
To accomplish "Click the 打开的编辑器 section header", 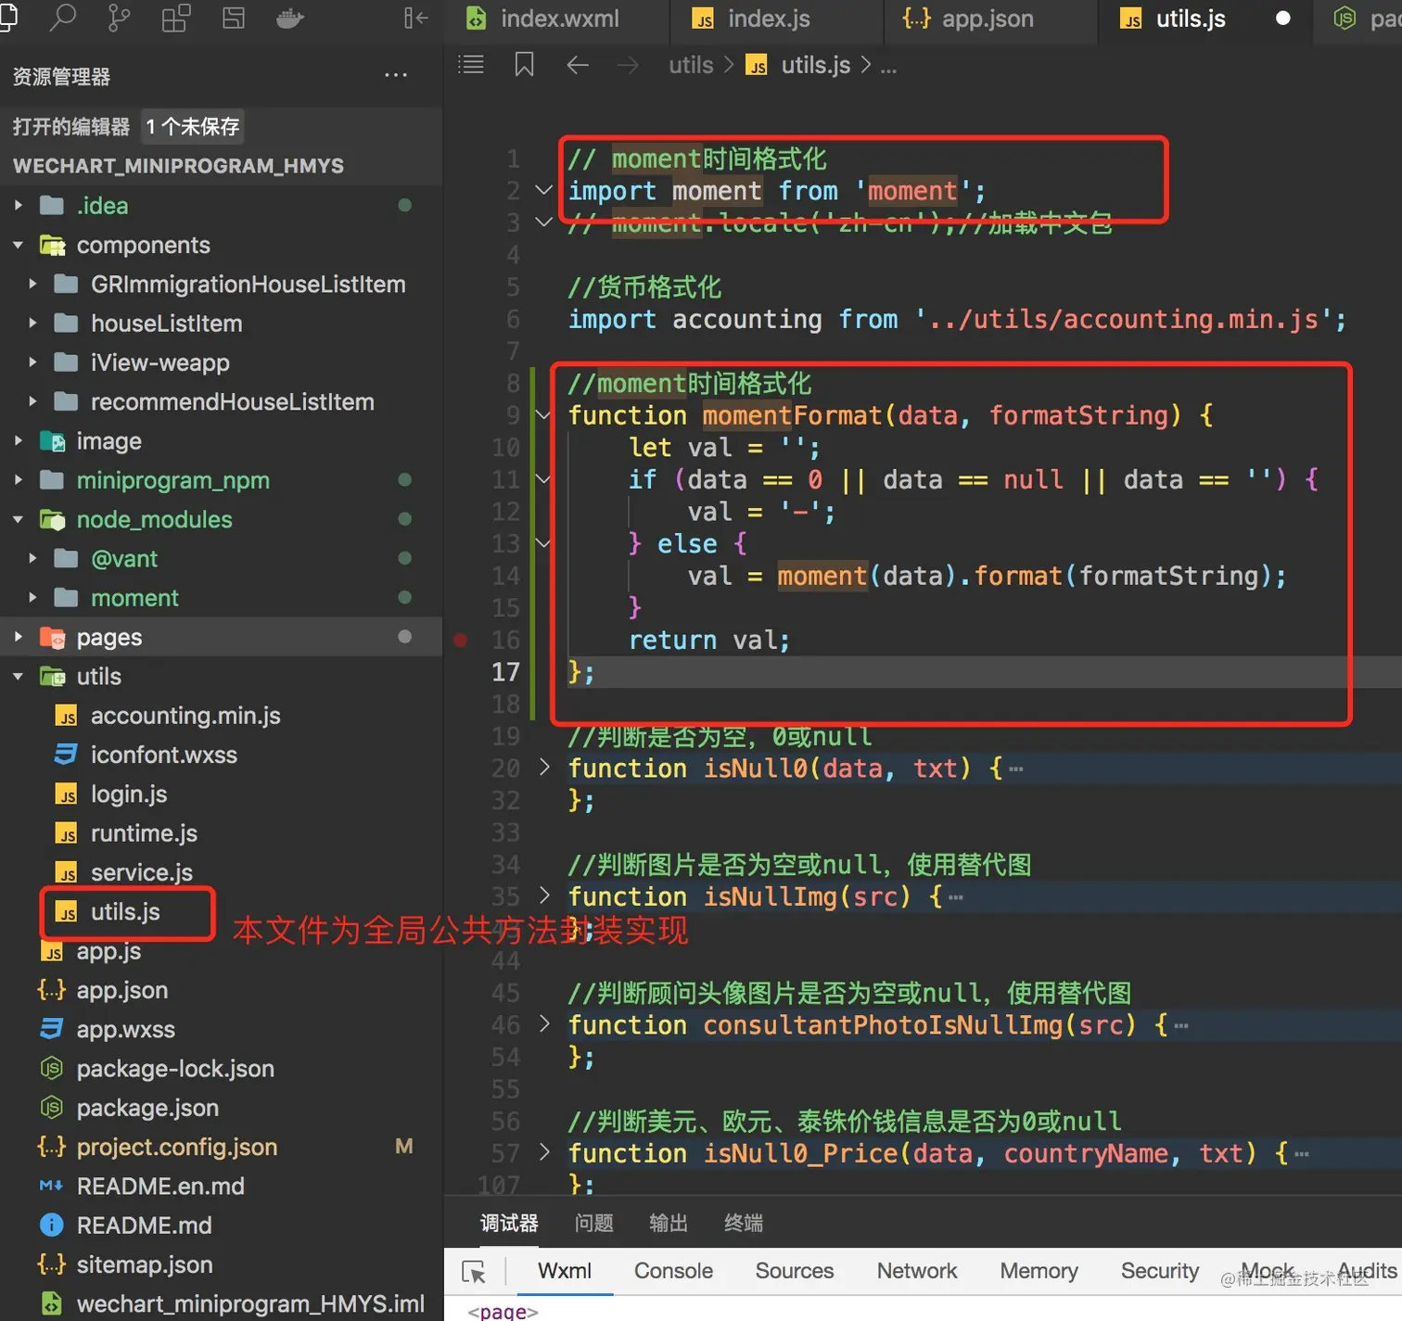I will click(x=221, y=126).
